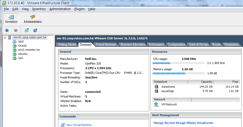
Task: Sort by the Capacity column header
Action: [201, 82]
